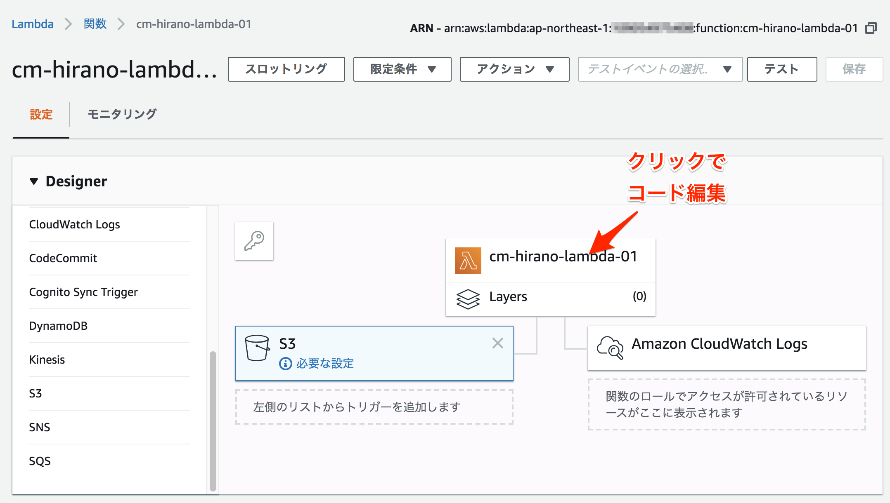
Task: Click the truncated cm-hirano-lambd… page title
Action: (x=114, y=69)
